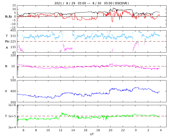The image size is (170, 136).
Task: Click the N density axis label
Action: pos(6,66)
